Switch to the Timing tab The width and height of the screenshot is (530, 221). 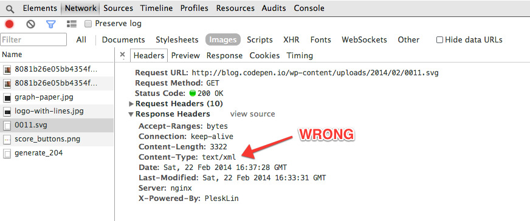300,56
